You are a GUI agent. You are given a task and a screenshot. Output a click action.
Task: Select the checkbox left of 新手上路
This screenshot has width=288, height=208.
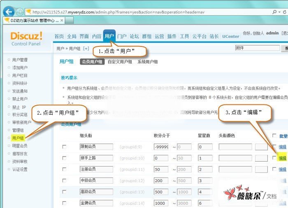(64, 158)
